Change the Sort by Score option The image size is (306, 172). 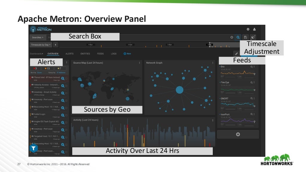coord(39,73)
